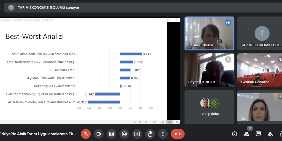Unmute your microphone in the call bar
Screen dimensions: 282x141
click(x=86, y=134)
